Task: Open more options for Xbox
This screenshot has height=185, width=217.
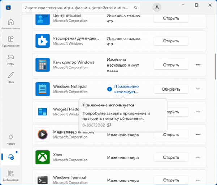Action: coord(198,157)
